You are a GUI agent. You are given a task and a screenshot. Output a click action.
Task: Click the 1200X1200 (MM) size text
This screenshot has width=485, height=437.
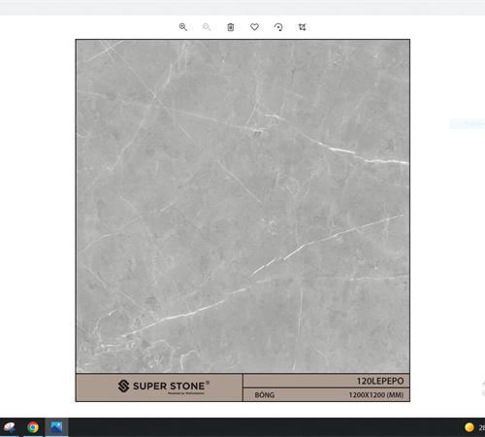tap(376, 395)
